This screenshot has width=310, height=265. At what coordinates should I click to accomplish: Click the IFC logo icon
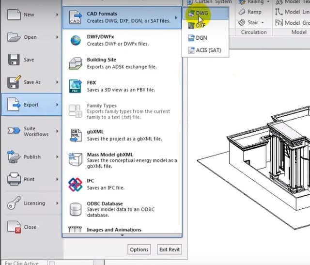pos(76,185)
